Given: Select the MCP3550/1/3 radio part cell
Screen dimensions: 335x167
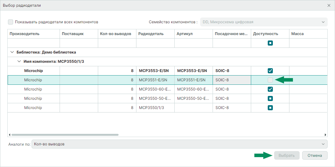Looking at the screenshot, I should [x=155, y=108].
